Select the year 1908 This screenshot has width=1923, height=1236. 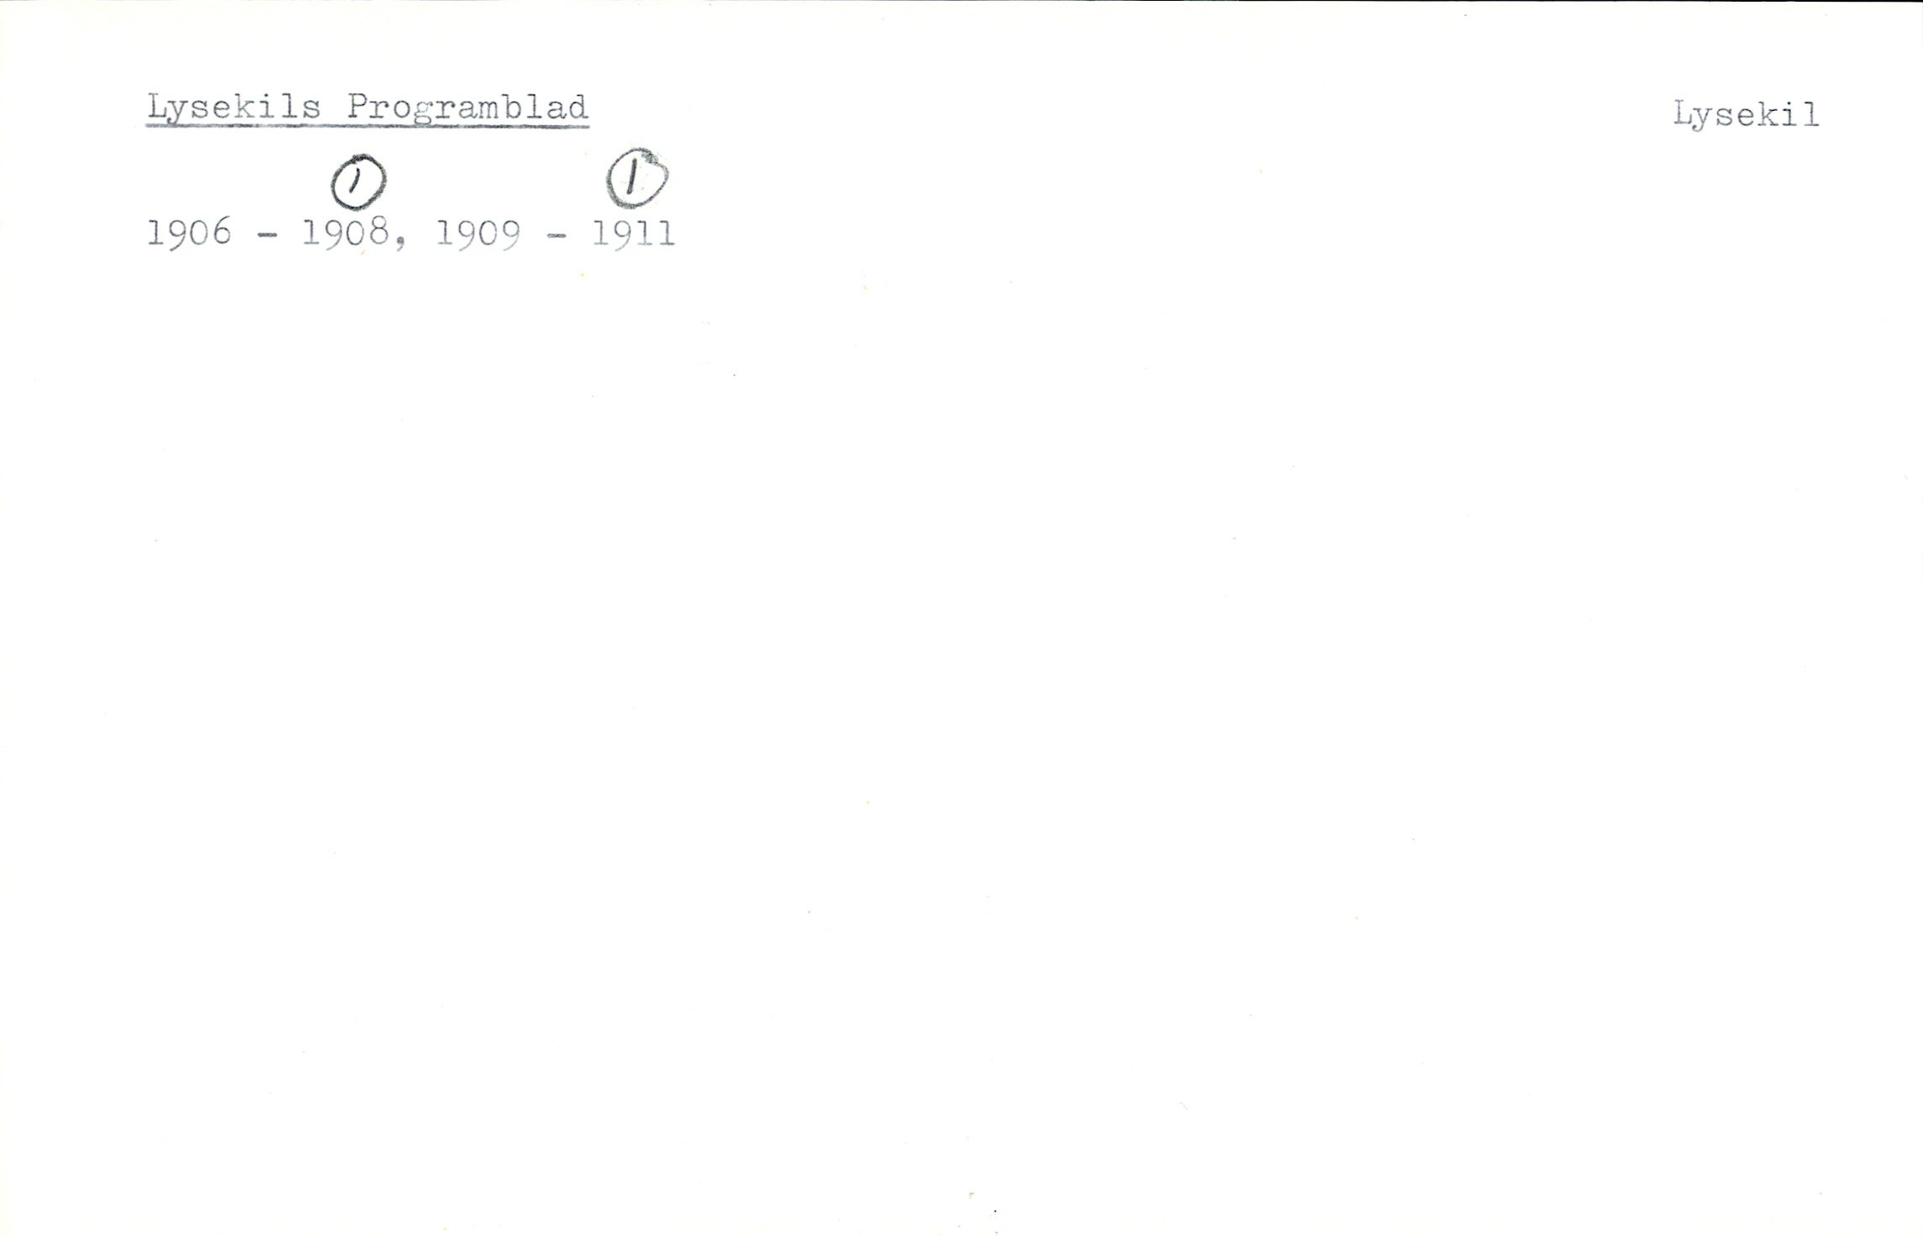[x=344, y=233]
